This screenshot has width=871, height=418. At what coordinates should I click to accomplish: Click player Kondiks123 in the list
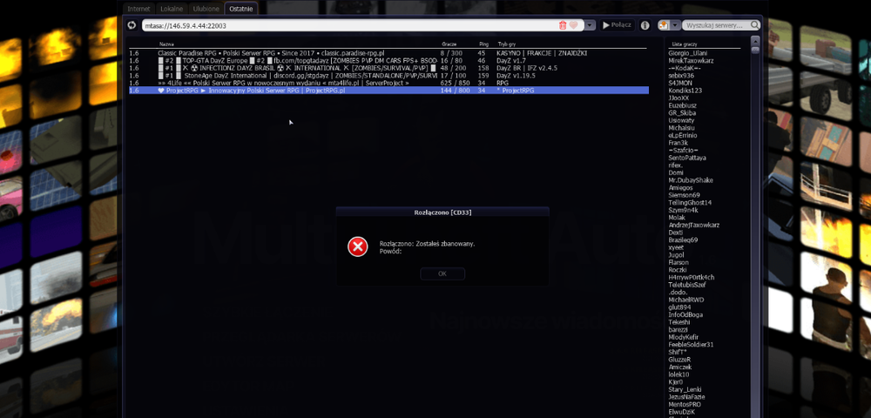pyautogui.click(x=685, y=91)
